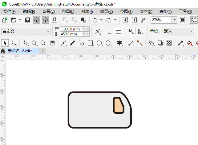This screenshot has height=145, width=198.
Task: Select the Pick tool arrow
Action: tap(5, 43)
